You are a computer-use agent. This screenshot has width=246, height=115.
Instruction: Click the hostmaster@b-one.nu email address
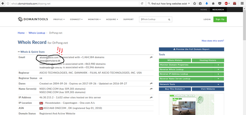click(51, 68)
